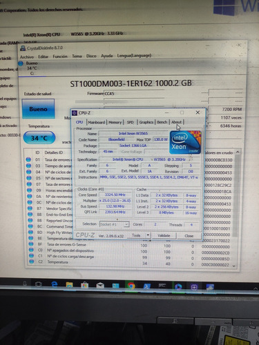The height and width of the screenshot is (345, 259).
Task: Click the Level 3 cache 8 MBytes value
Action: pos(166,213)
